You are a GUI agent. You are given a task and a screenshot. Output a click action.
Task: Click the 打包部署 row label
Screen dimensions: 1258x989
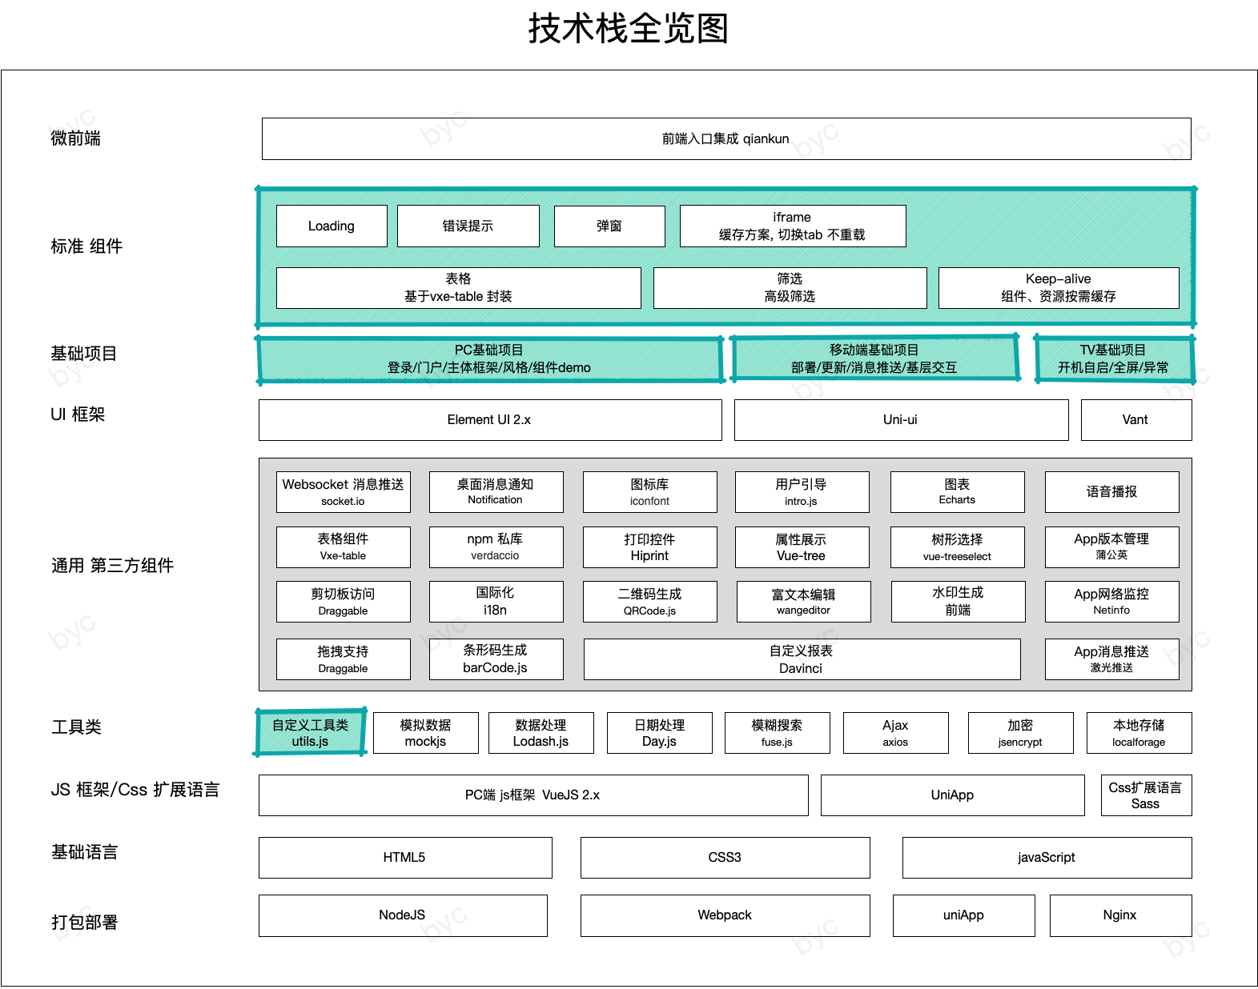(85, 923)
